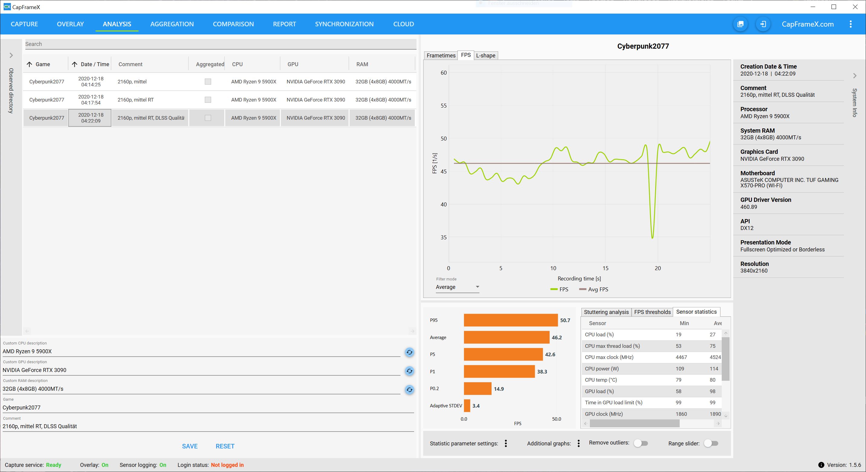This screenshot has width=866, height=472.
Task: Toggle Aggregated checkbox for 2160p, mittel record
Action: pos(208,82)
